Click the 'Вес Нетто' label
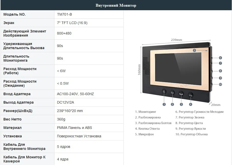The width and height of the screenshot is (232, 165). pos(12,119)
